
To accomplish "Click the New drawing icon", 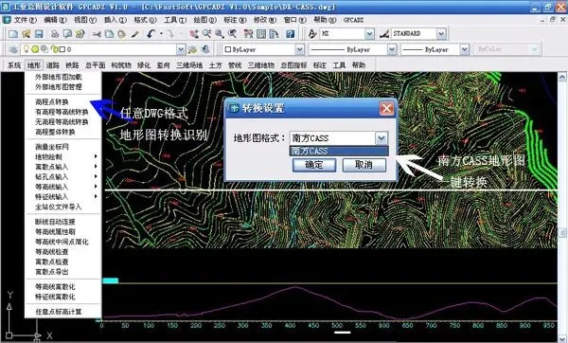I will 13,34.
